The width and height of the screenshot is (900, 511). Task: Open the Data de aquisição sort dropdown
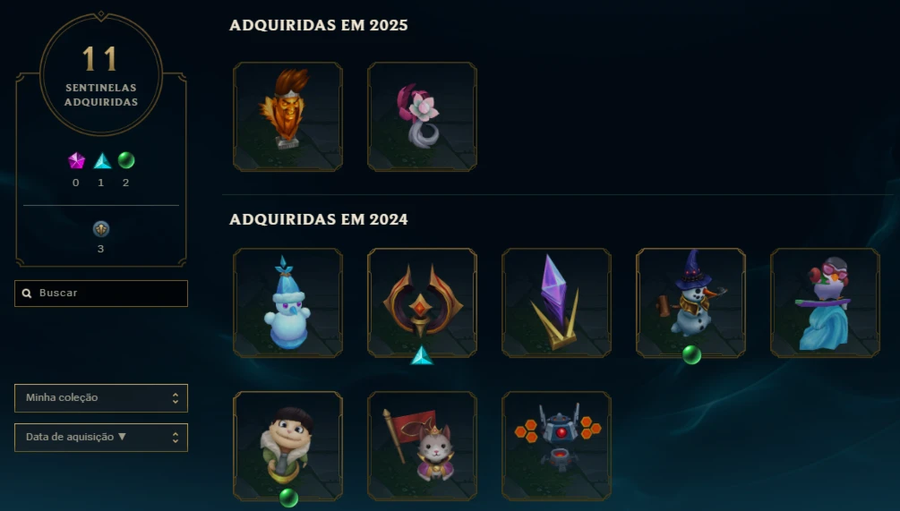click(x=101, y=438)
